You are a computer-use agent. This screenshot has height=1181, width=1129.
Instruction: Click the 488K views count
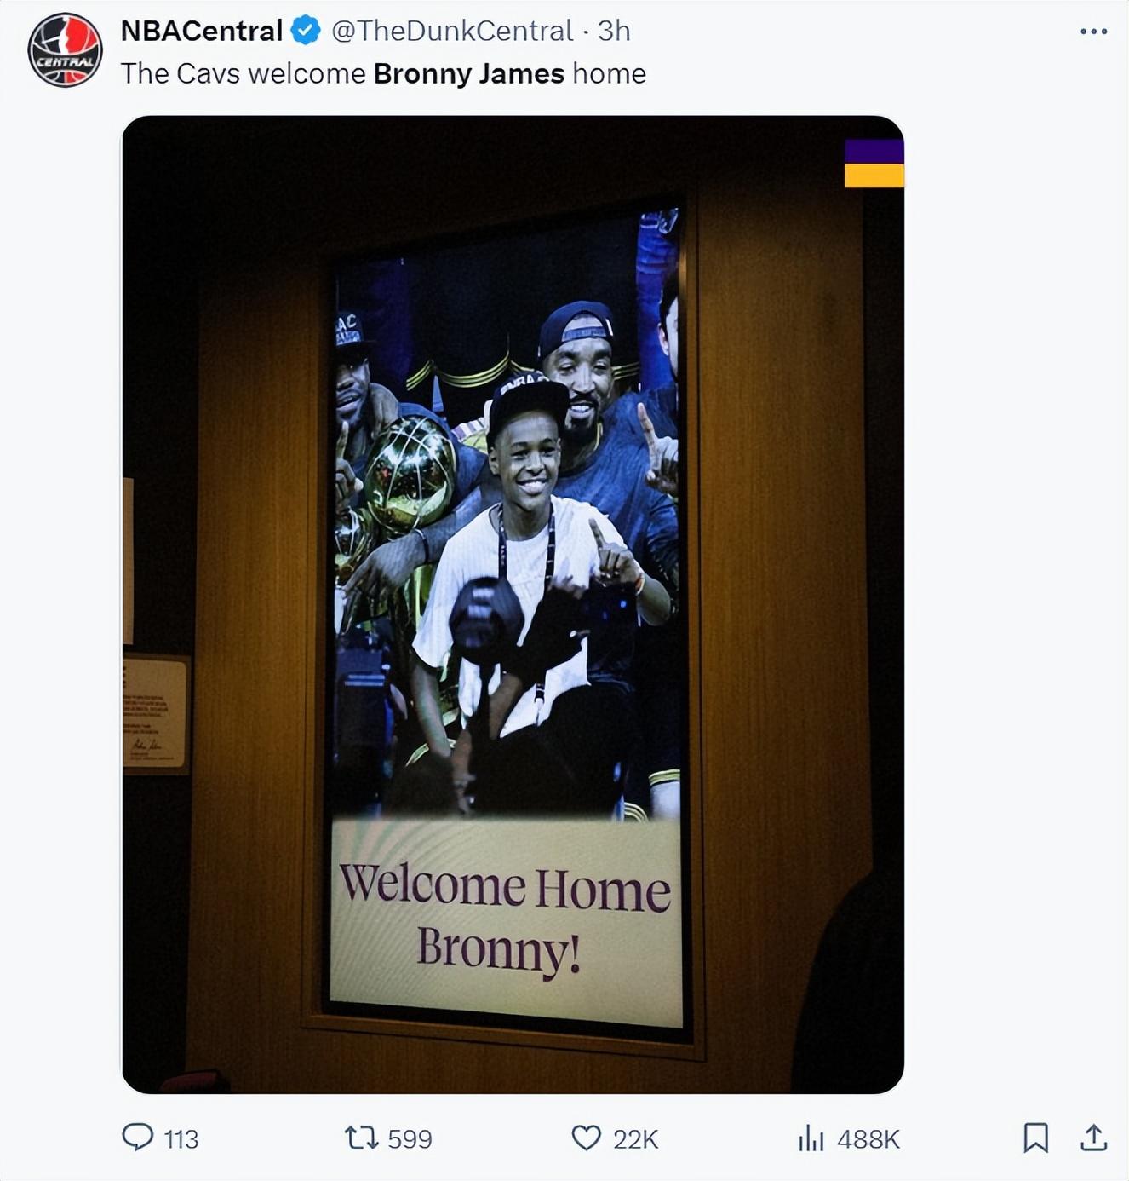point(868,1139)
